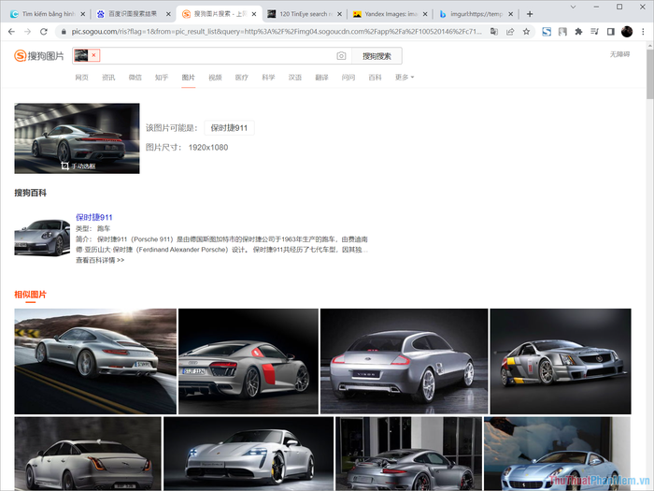Open the blue S extension icon
The height and width of the screenshot is (491, 654).
point(547,32)
